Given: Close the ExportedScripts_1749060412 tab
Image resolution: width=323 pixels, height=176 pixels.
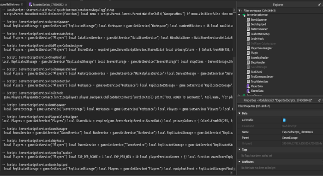Looking at the screenshot, I should click(66, 5).
